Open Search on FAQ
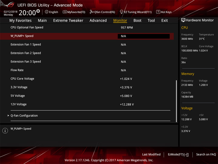The width and height of the screenshot is (218, 164). tap(206, 154)
